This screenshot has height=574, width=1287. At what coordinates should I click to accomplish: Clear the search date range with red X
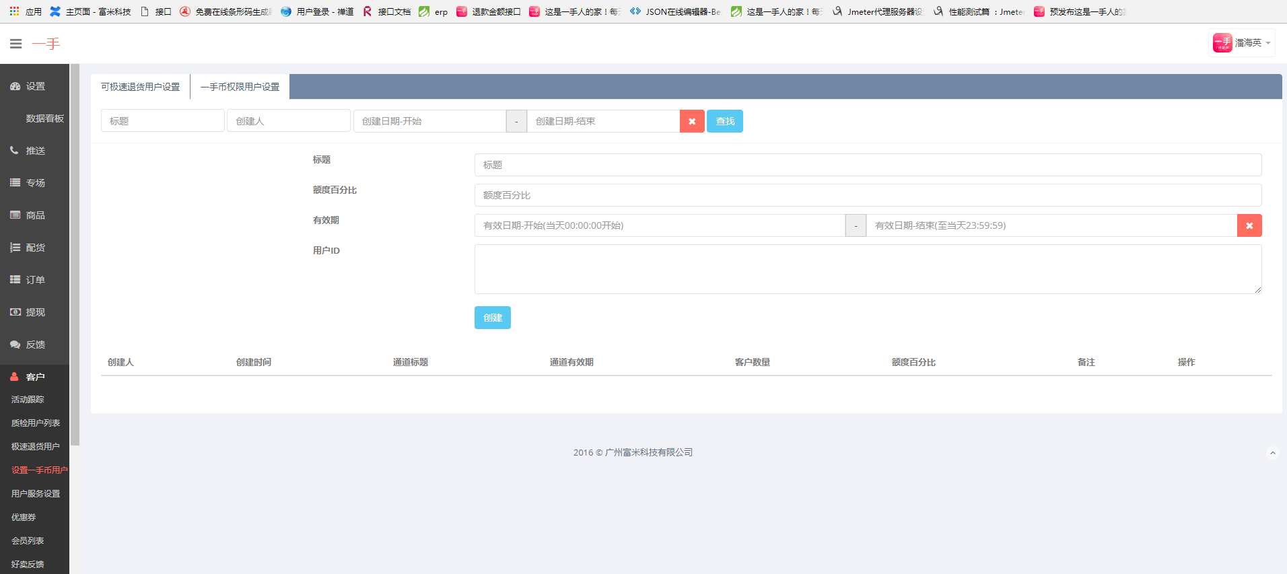pyautogui.click(x=692, y=121)
